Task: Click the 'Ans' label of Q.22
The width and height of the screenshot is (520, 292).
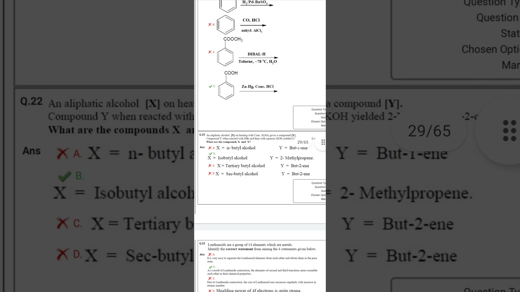Action: (x=202, y=147)
